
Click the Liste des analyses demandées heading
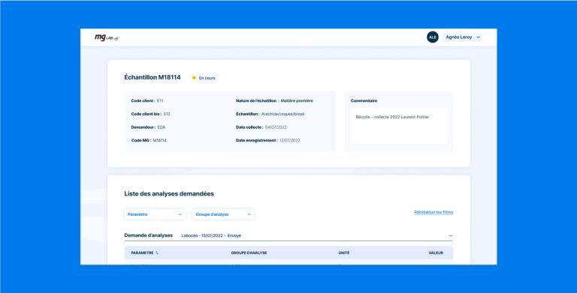[x=169, y=194]
